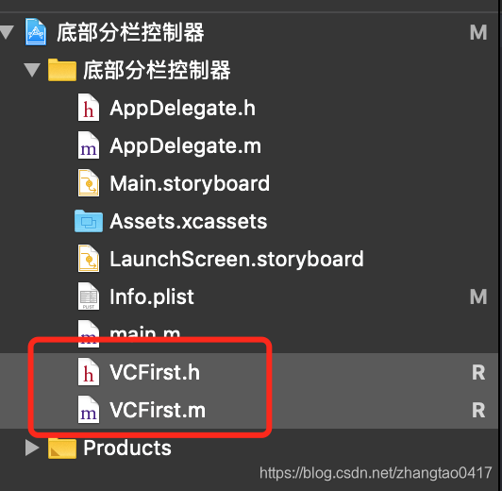
Task: Click the Main.storyboard file icon
Action: (x=89, y=183)
